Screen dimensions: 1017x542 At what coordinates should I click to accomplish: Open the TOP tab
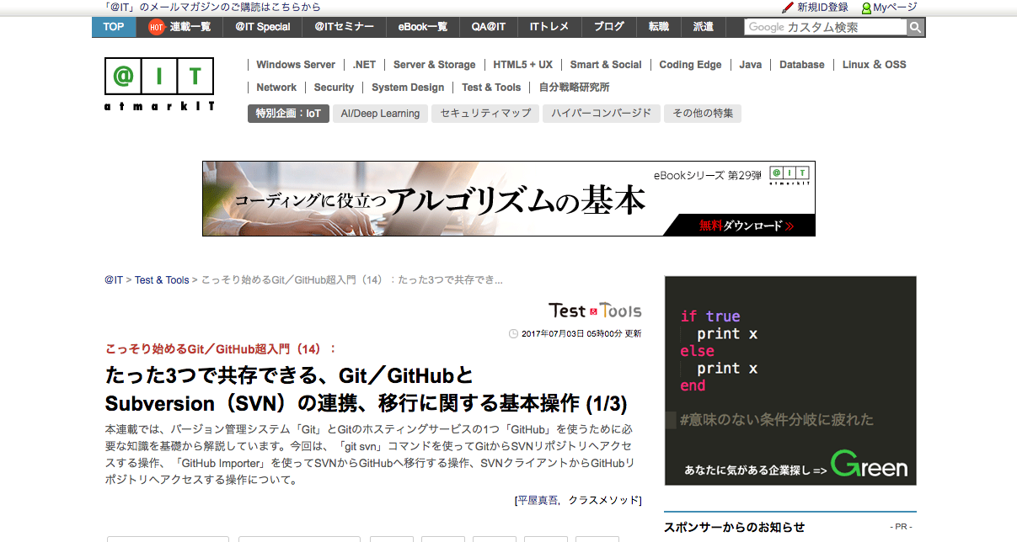(x=114, y=27)
